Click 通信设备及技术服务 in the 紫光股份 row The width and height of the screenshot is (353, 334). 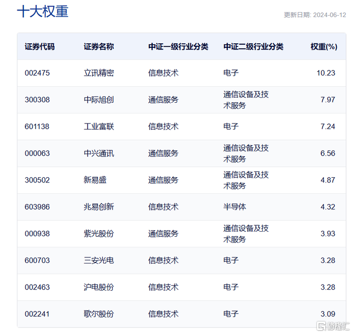(246, 234)
